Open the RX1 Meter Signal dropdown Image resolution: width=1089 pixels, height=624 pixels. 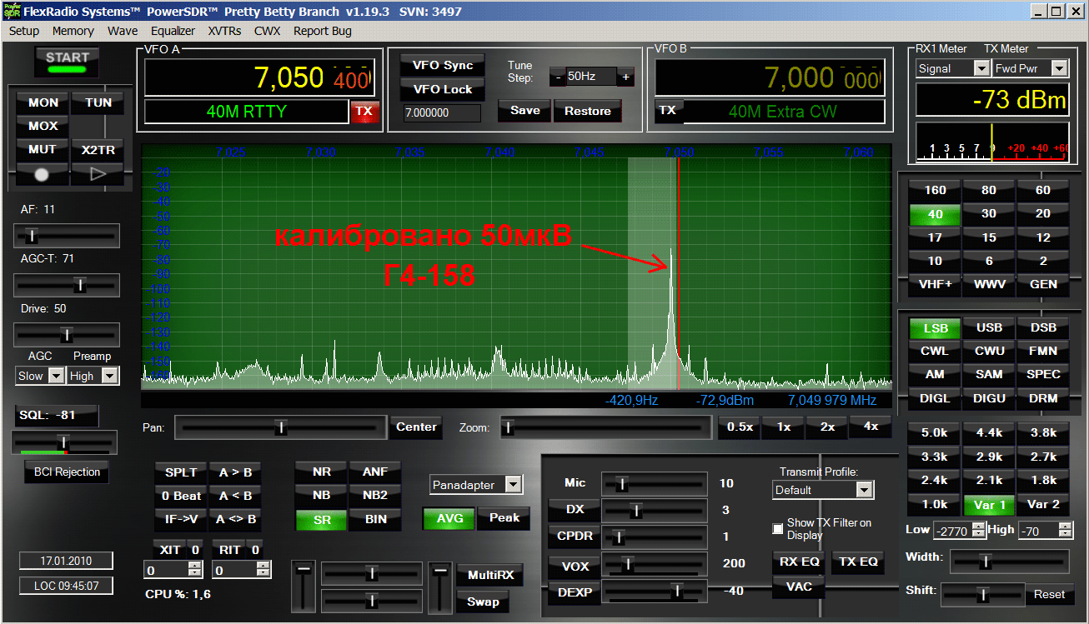point(981,69)
